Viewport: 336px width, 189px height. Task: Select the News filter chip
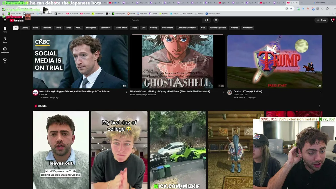[x=36, y=28]
